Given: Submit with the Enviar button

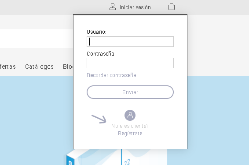Looking at the screenshot, I should point(130,92).
